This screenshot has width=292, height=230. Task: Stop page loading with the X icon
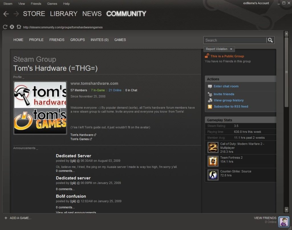click(12, 27)
